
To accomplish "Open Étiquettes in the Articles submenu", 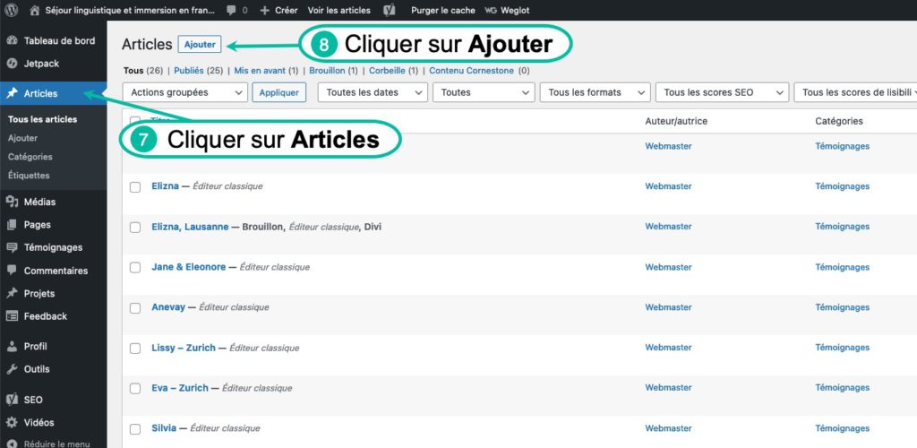I will coord(29,176).
